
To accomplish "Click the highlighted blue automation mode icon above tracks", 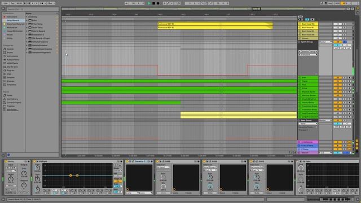I will click(307, 20).
